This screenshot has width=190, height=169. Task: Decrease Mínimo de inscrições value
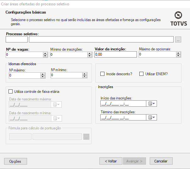90,56
